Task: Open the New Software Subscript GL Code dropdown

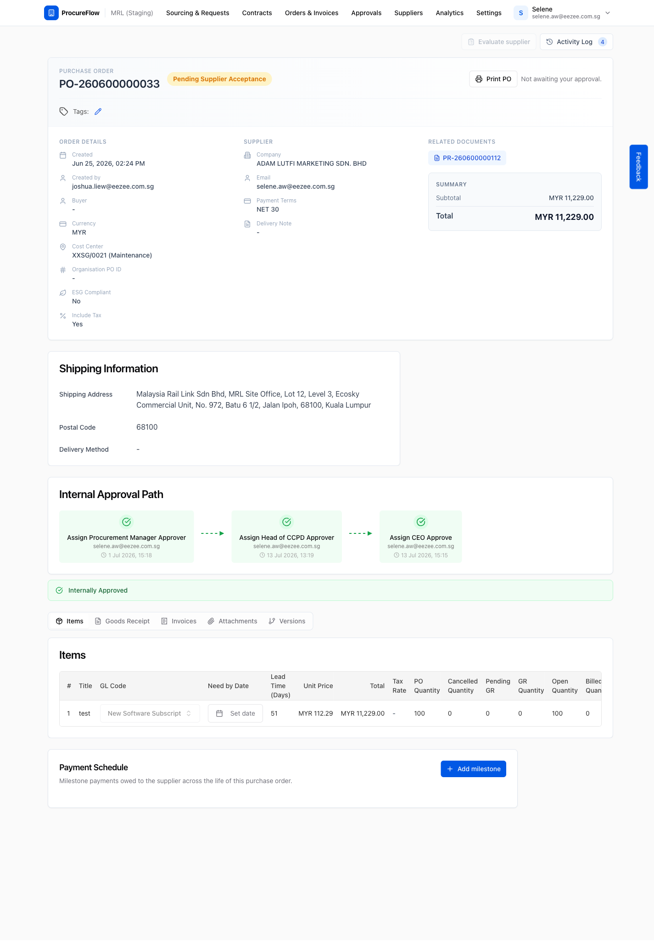Action: (x=150, y=713)
